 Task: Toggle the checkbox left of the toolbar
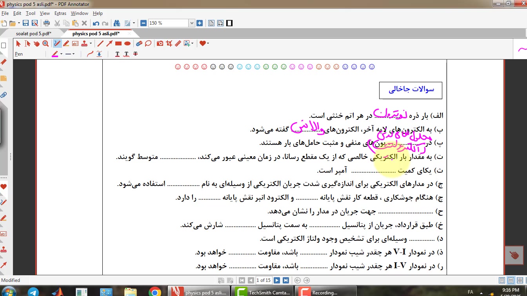[4, 45]
